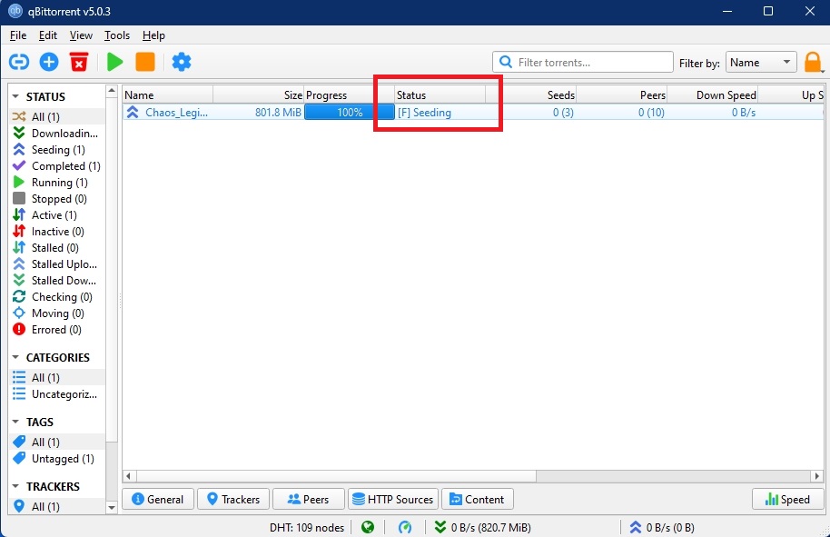Sort by the Progress column header
The image size is (830, 537).
click(350, 94)
